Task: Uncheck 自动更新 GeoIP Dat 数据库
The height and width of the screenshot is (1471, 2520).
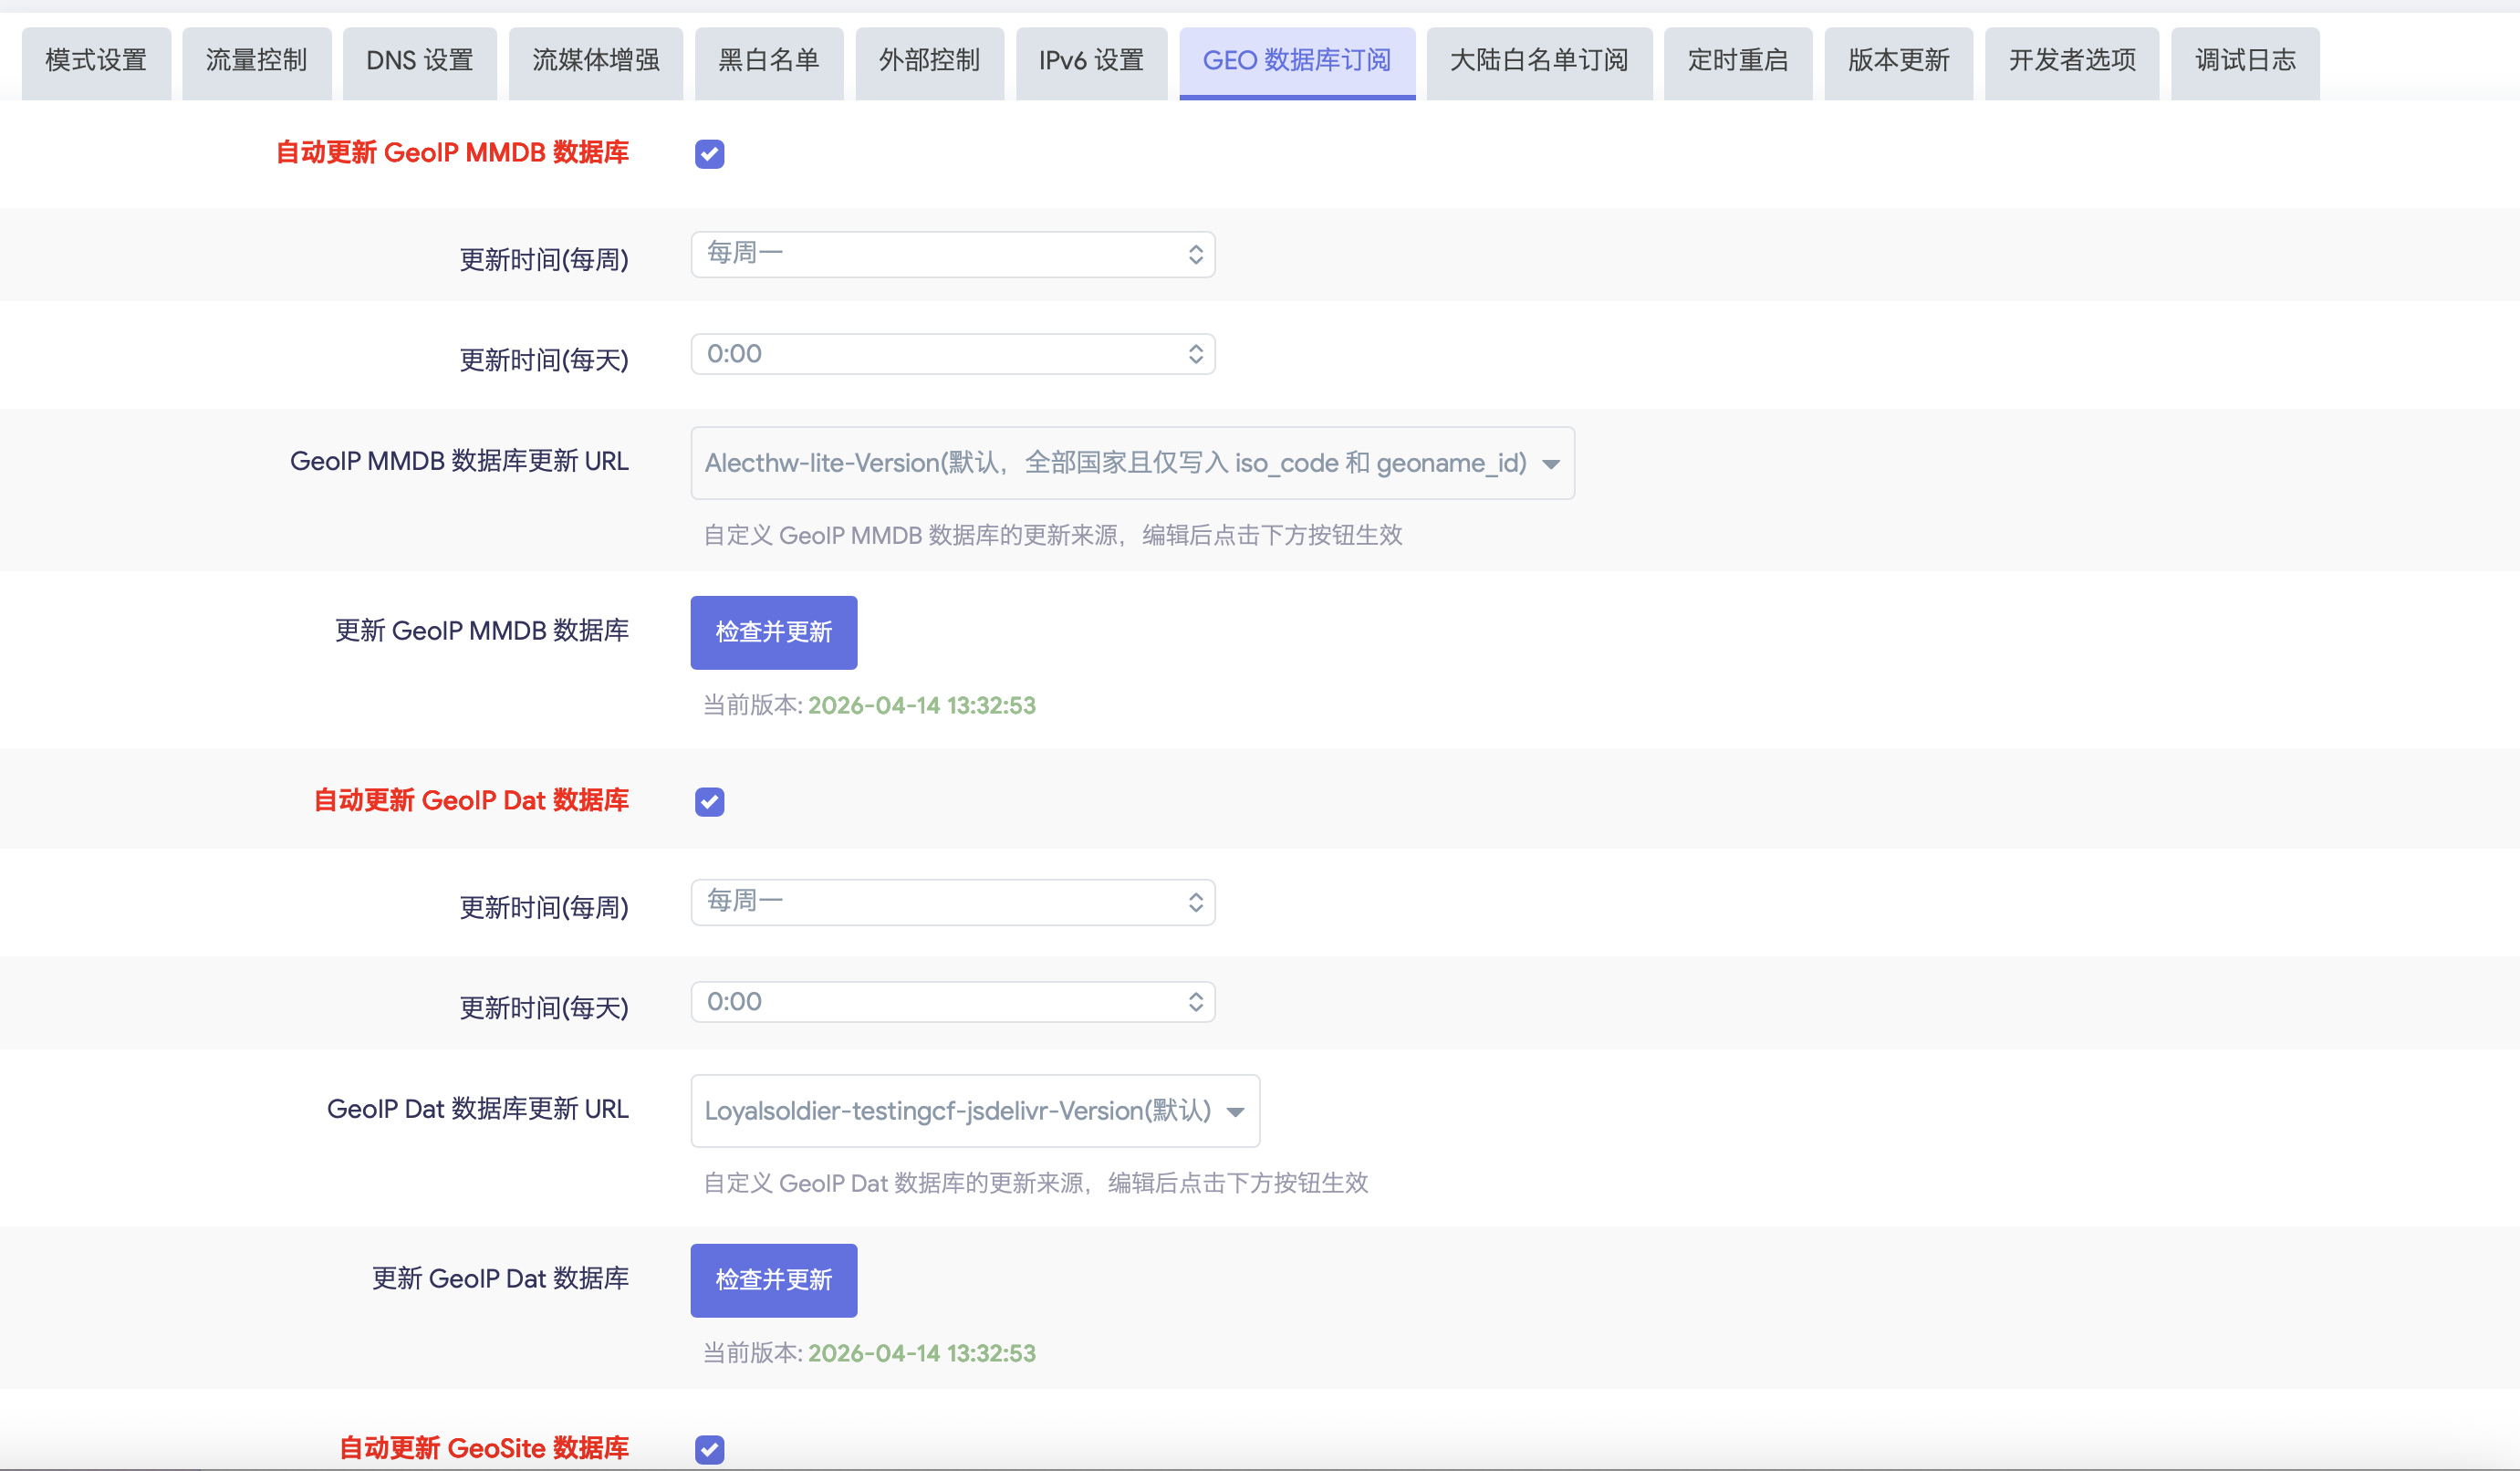Action: (709, 801)
